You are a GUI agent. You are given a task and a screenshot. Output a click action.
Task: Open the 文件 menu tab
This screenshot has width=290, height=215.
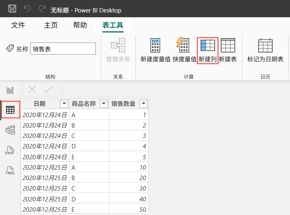[18, 25]
